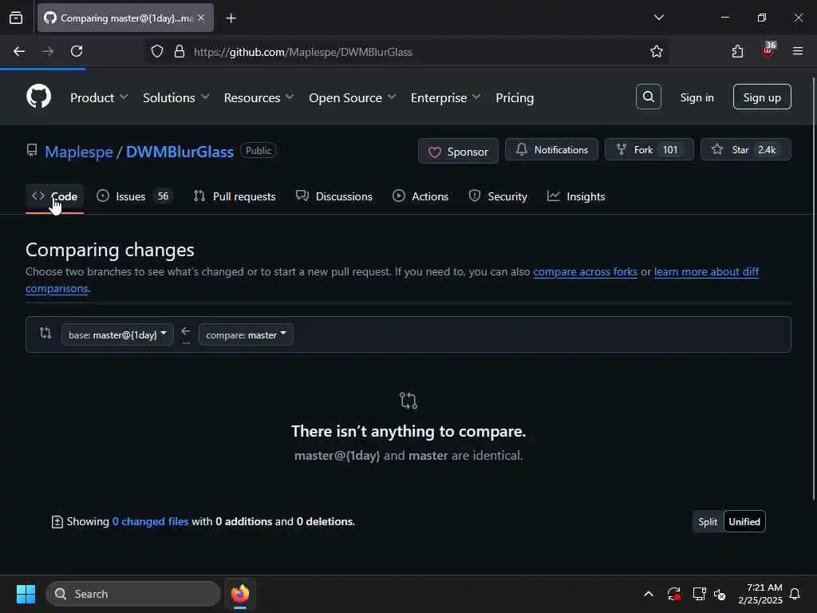Click the left arrow between base and compare

point(185,332)
